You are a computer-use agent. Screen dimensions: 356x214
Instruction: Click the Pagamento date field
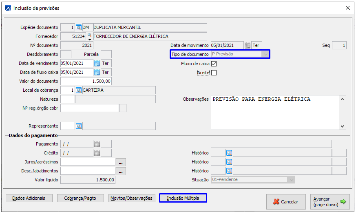(77, 144)
